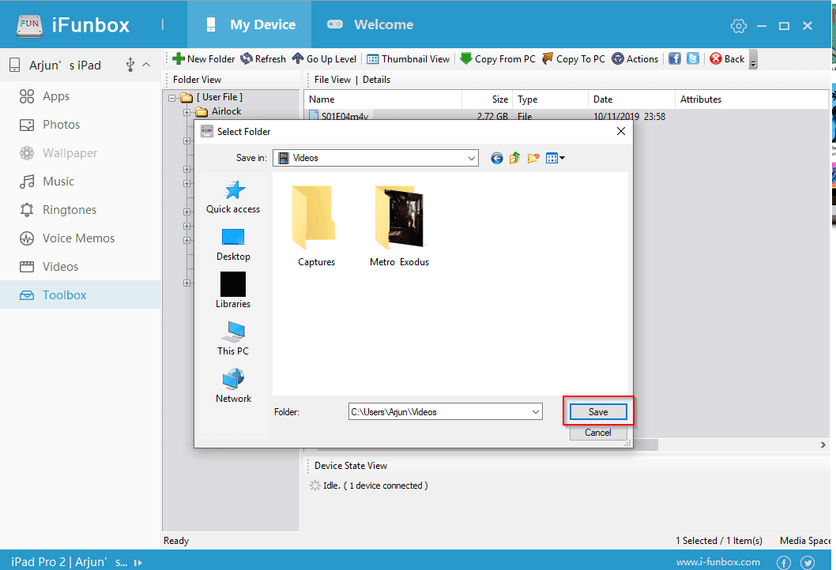Open view menu in Select Folder dialog
This screenshot has width=836, height=570.
tap(555, 158)
